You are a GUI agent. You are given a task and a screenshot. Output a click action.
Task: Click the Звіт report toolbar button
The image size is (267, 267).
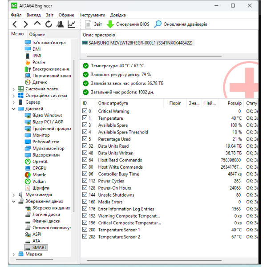[x=93, y=24]
